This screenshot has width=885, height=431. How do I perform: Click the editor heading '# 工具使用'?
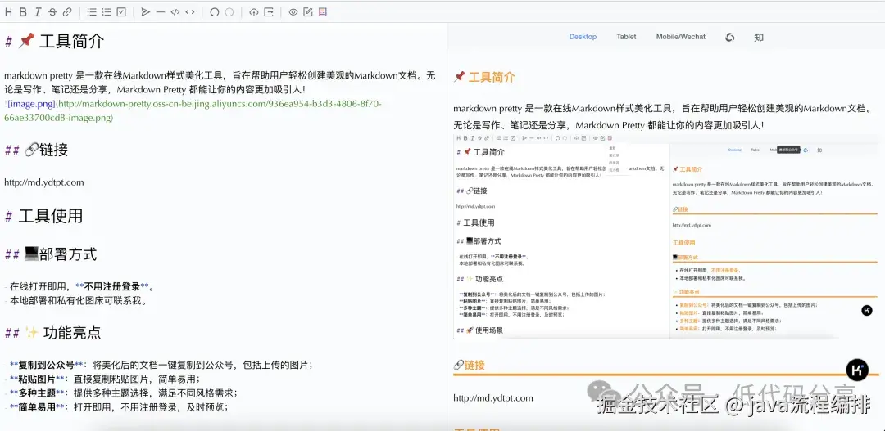[43, 216]
